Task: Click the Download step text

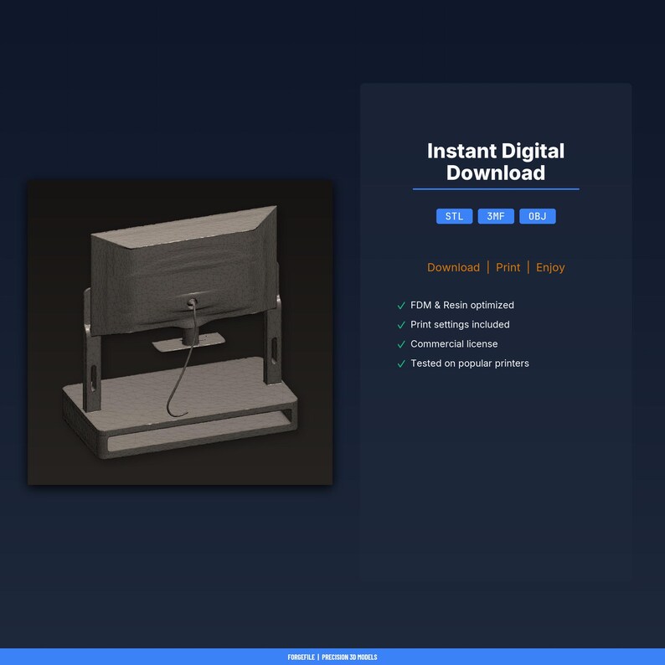Action: pyautogui.click(x=453, y=267)
